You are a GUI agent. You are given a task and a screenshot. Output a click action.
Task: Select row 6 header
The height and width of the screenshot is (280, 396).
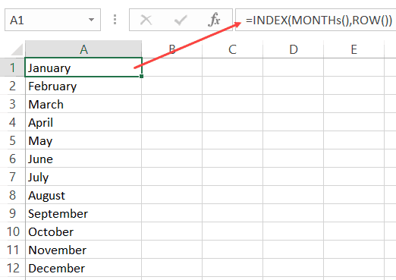[12, 159]
